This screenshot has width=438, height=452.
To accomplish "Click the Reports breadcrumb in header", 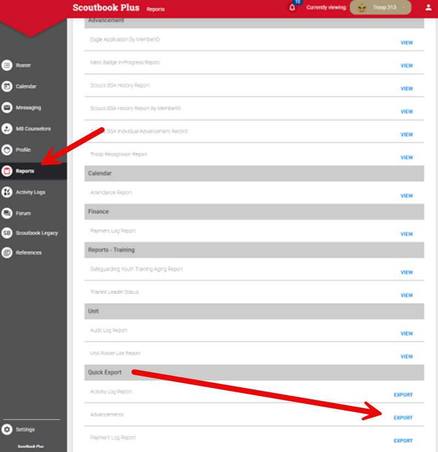I will tap(155, 9).
